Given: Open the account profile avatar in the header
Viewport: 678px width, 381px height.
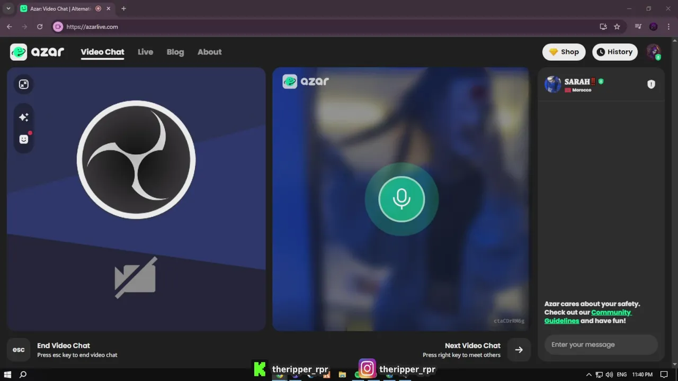Looking at the screenshot, I should (x=654, y=52).
